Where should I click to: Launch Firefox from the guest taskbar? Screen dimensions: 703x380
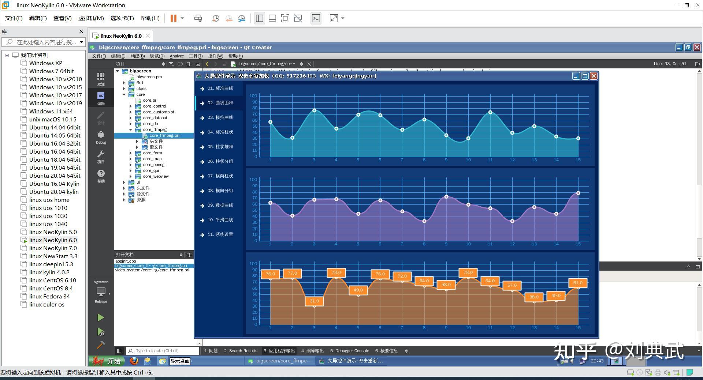[134, 361]
